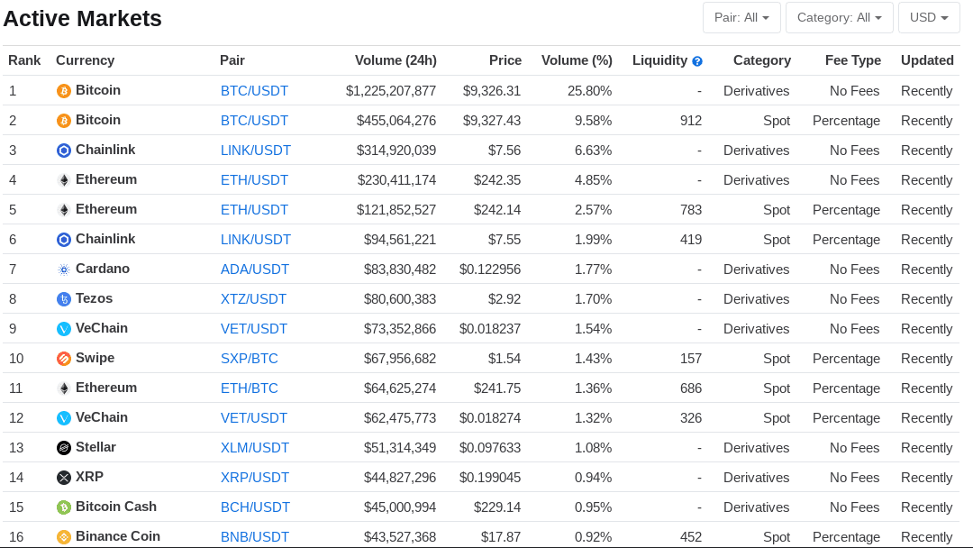
Task: Select the Chainlink icon in rank 6 row
Action: tap(64, 240)
